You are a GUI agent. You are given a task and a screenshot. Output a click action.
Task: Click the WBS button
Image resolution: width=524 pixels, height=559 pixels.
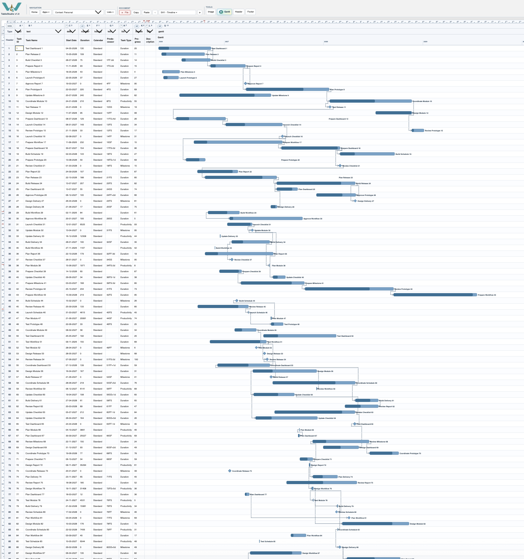(x=10, y=26)
